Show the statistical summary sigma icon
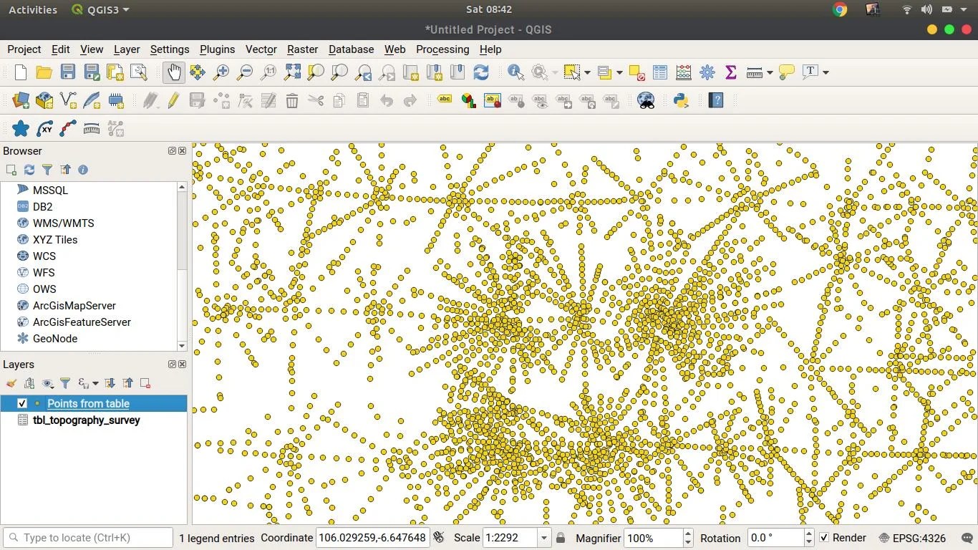978x550 pixels. (731, 72)
